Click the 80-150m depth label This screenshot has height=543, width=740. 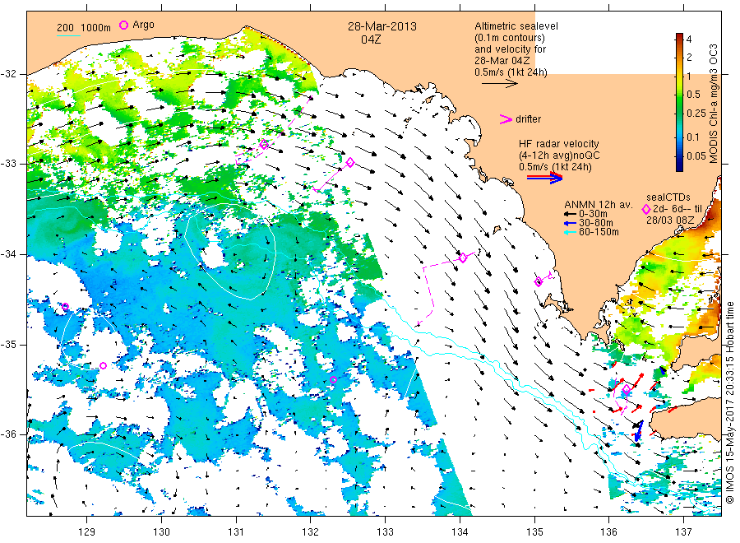pos(599,232)
